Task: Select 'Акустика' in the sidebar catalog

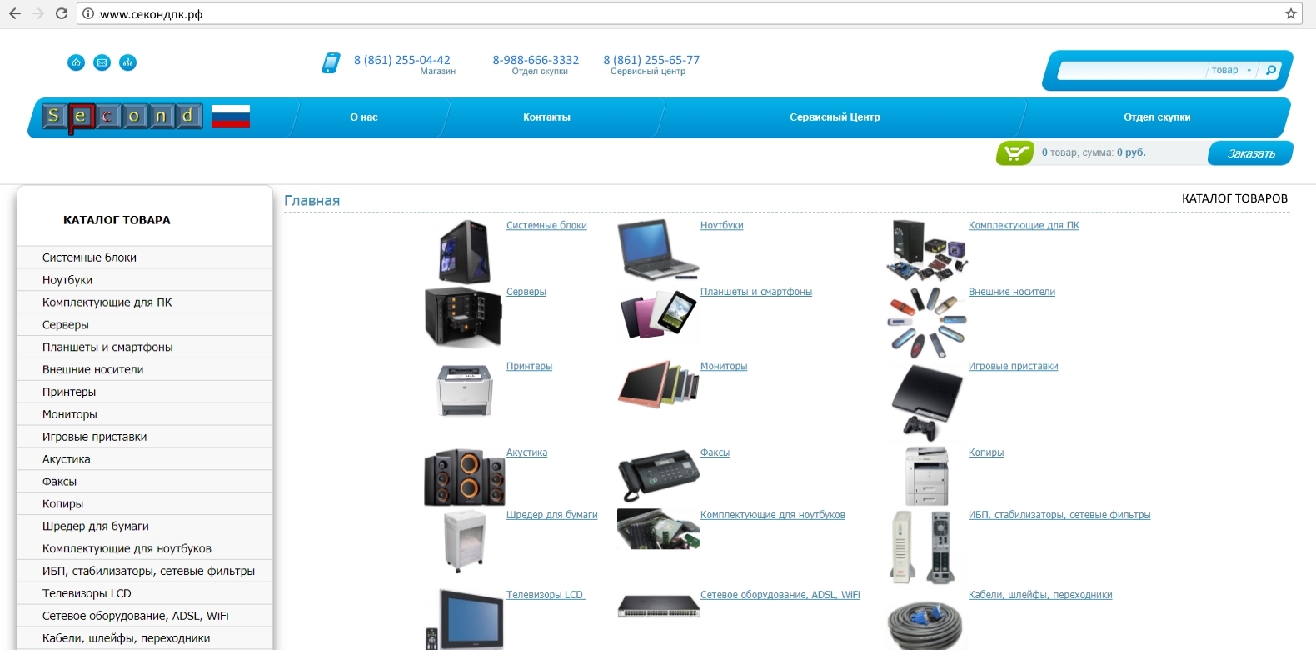Action: (145, 459)
